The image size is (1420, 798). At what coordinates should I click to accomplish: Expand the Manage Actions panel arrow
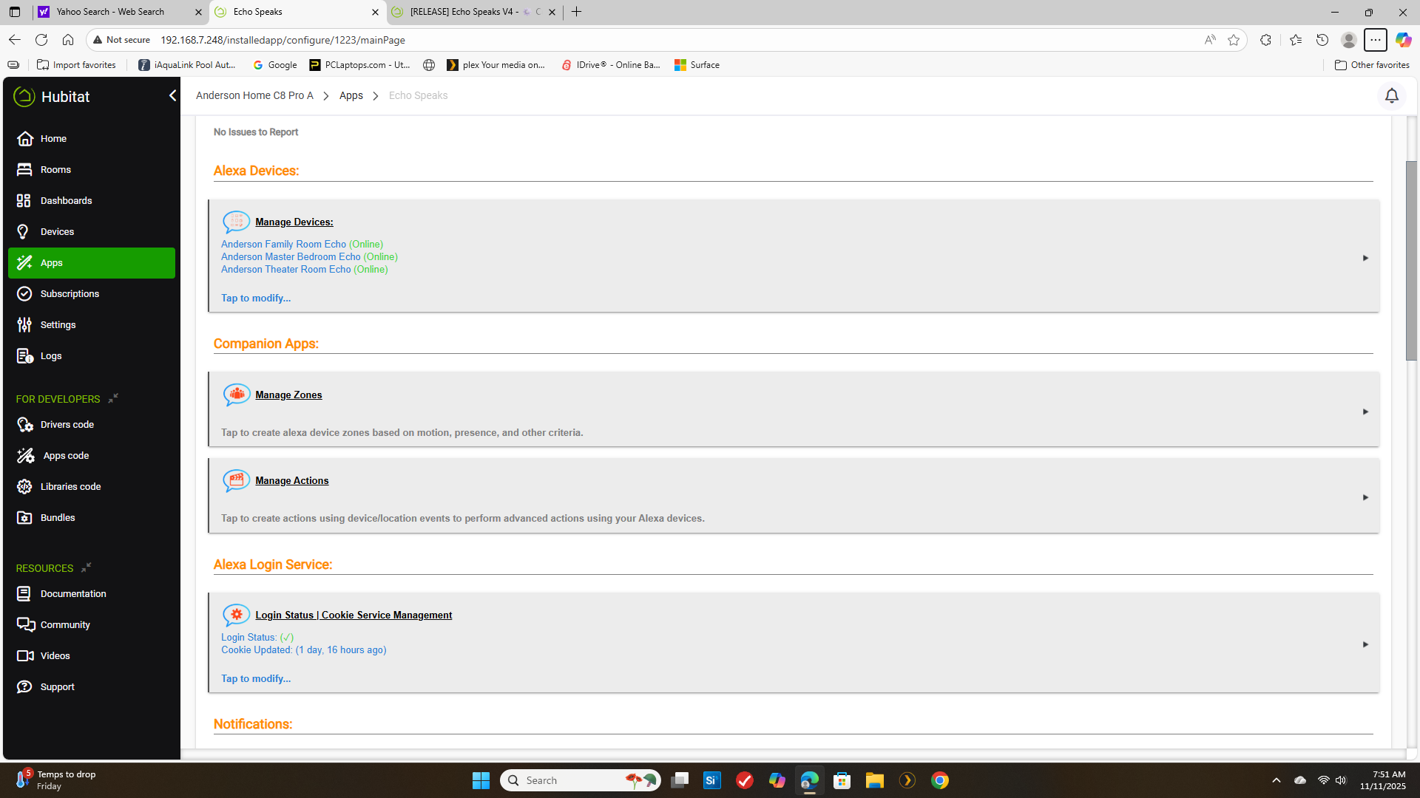coord(1365,497)
